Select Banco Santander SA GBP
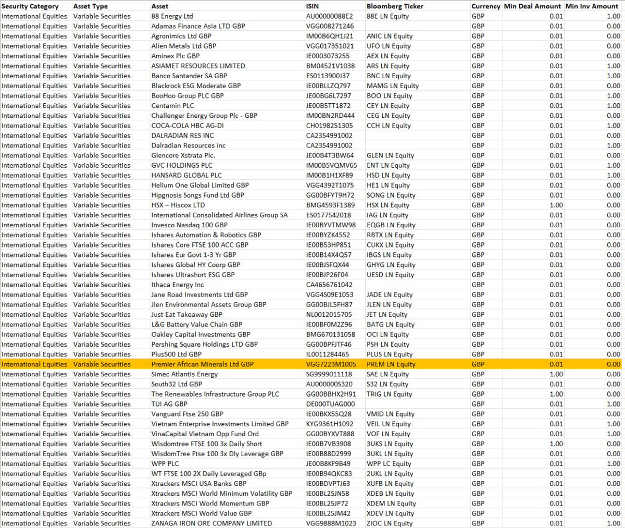625x528 pixels. [x=189, y=76]
